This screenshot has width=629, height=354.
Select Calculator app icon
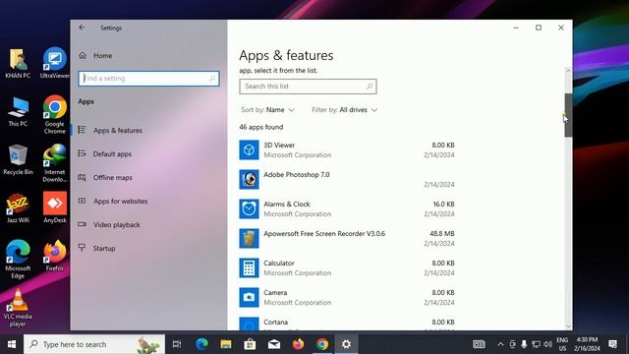click(249, 268)
